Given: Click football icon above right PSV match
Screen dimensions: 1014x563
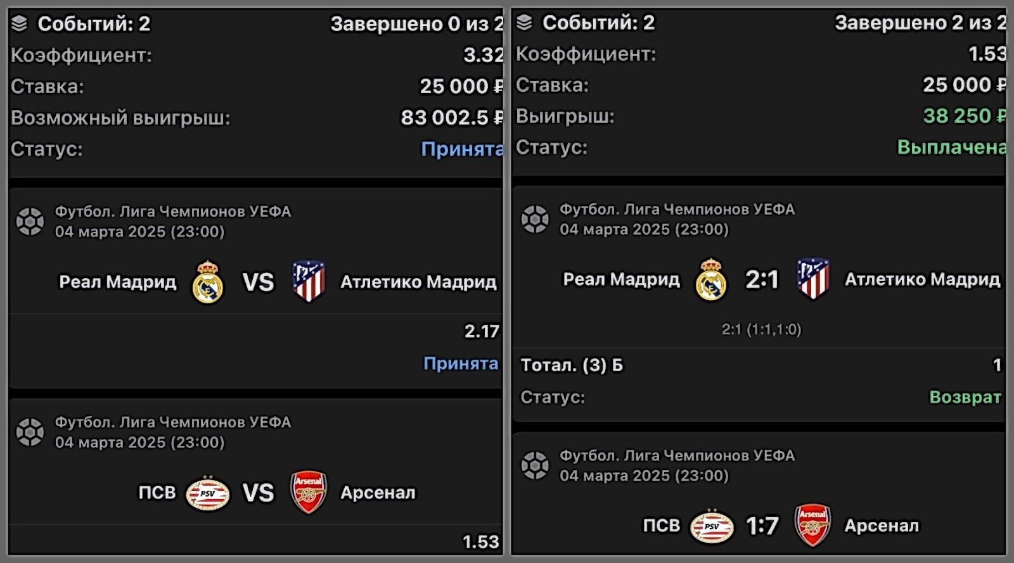Looking at the screenshot, I should pos(535,465).
